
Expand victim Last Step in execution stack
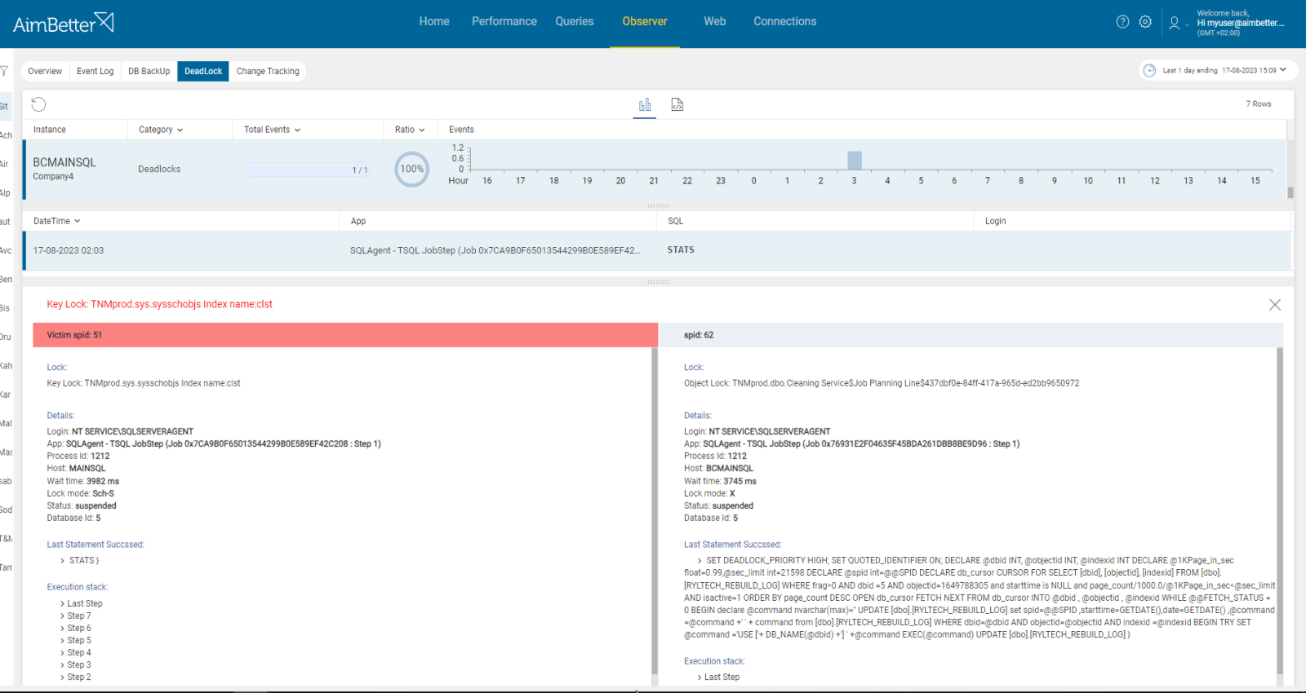pyautogui.click(x=63, y=604)
